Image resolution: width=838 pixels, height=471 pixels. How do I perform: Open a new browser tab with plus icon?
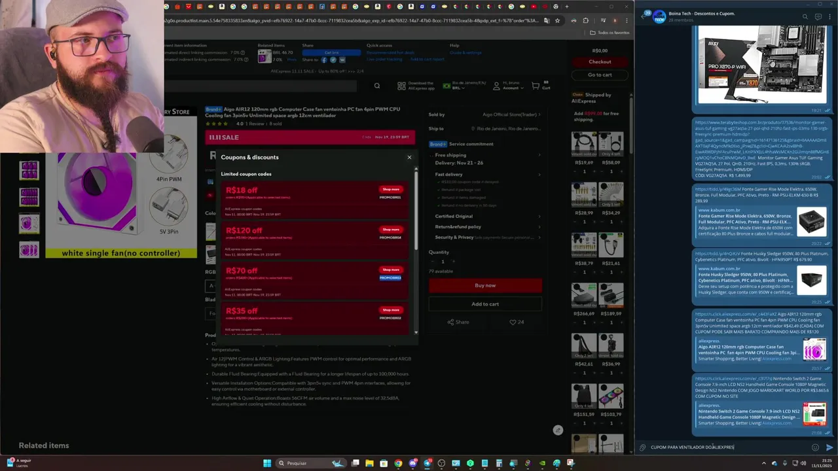[x=566, y=7]
